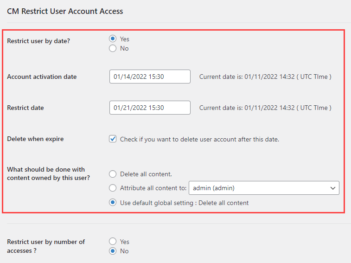The image size is (351, 263).
Task: Select No radio for Restrict by number of accesses
Action: [x=113, y=251]
